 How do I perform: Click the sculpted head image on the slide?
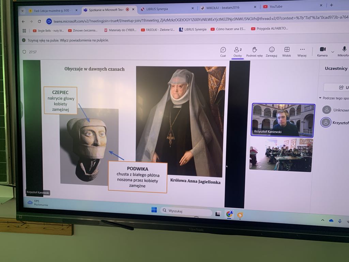tap(90, 147)
